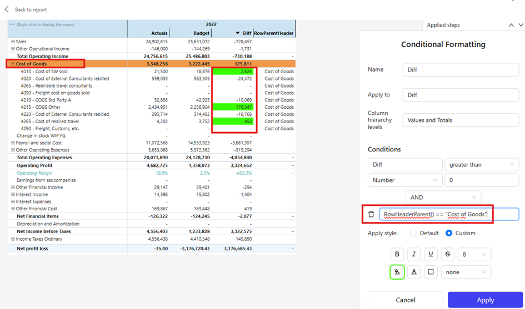Image resolution: width=525 pixels, height=309 pixels.
Task: Open the greater than operator dropdown
Action: pos(482,165)
